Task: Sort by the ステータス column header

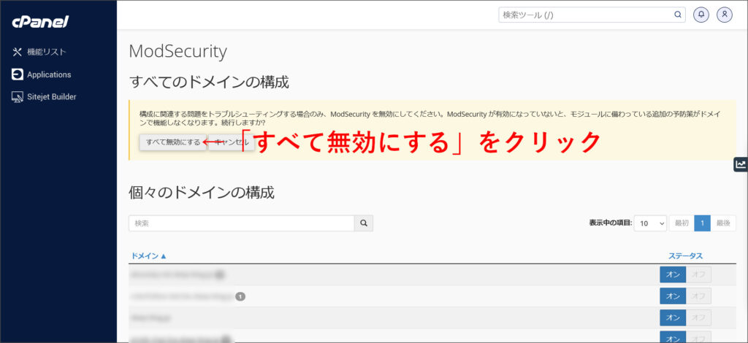Action: coord(685,256)
